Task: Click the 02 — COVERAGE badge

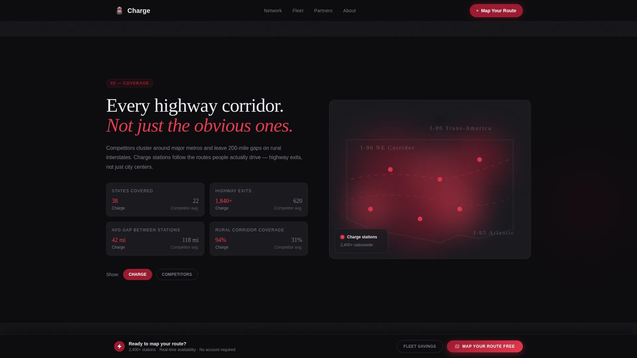Action: (x=130, y=83)
